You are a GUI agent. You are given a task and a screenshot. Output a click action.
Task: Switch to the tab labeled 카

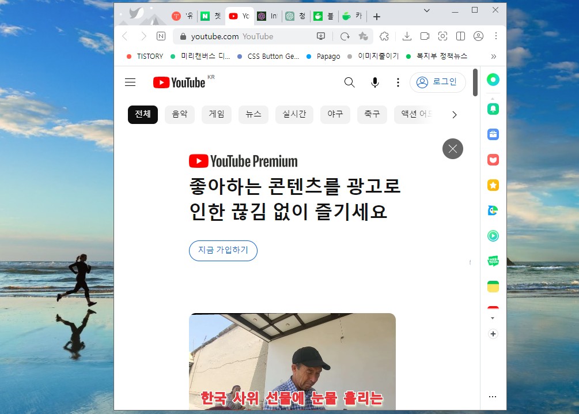click(x=352, y=16)
